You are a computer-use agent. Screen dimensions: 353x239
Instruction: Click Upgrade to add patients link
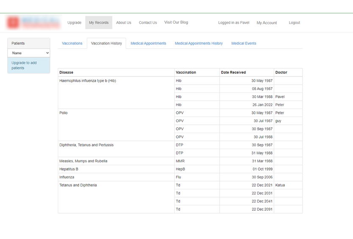[24, 65]
